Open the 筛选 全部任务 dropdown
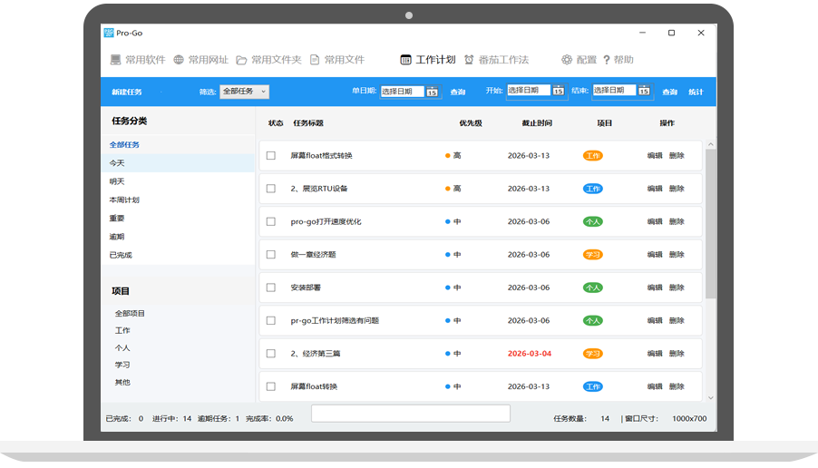 [x=244, y=92]
